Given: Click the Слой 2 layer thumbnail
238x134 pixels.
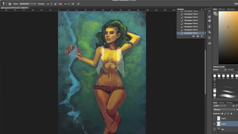Looking at the screenshot, I should (219, 124).
